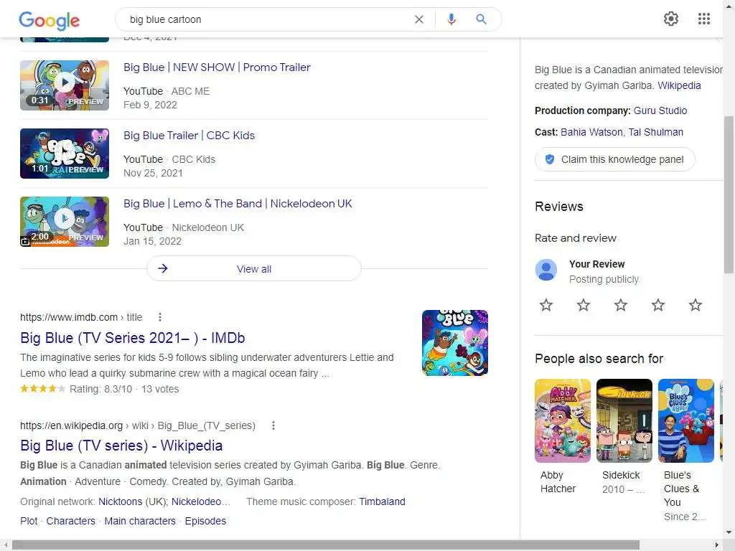Open Big Blue Wikipedia result title

(x=121, y=446)
